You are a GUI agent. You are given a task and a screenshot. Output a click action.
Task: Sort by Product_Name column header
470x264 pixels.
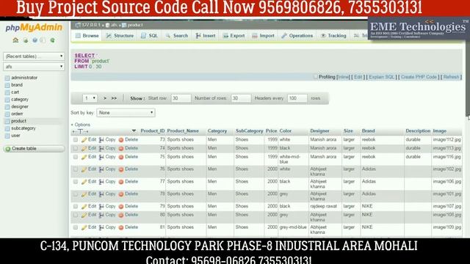coord(183,131)
